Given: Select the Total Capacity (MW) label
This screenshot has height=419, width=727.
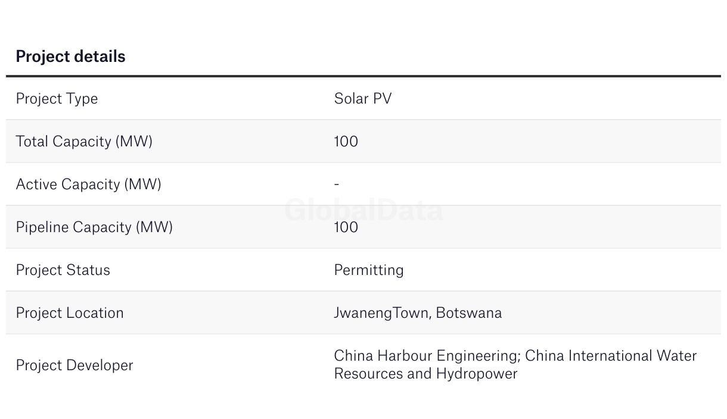Looking at the screenshot, I should coord(84,142).
